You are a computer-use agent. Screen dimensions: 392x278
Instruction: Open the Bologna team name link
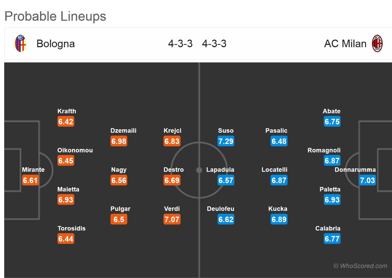(x=56, y=44)
